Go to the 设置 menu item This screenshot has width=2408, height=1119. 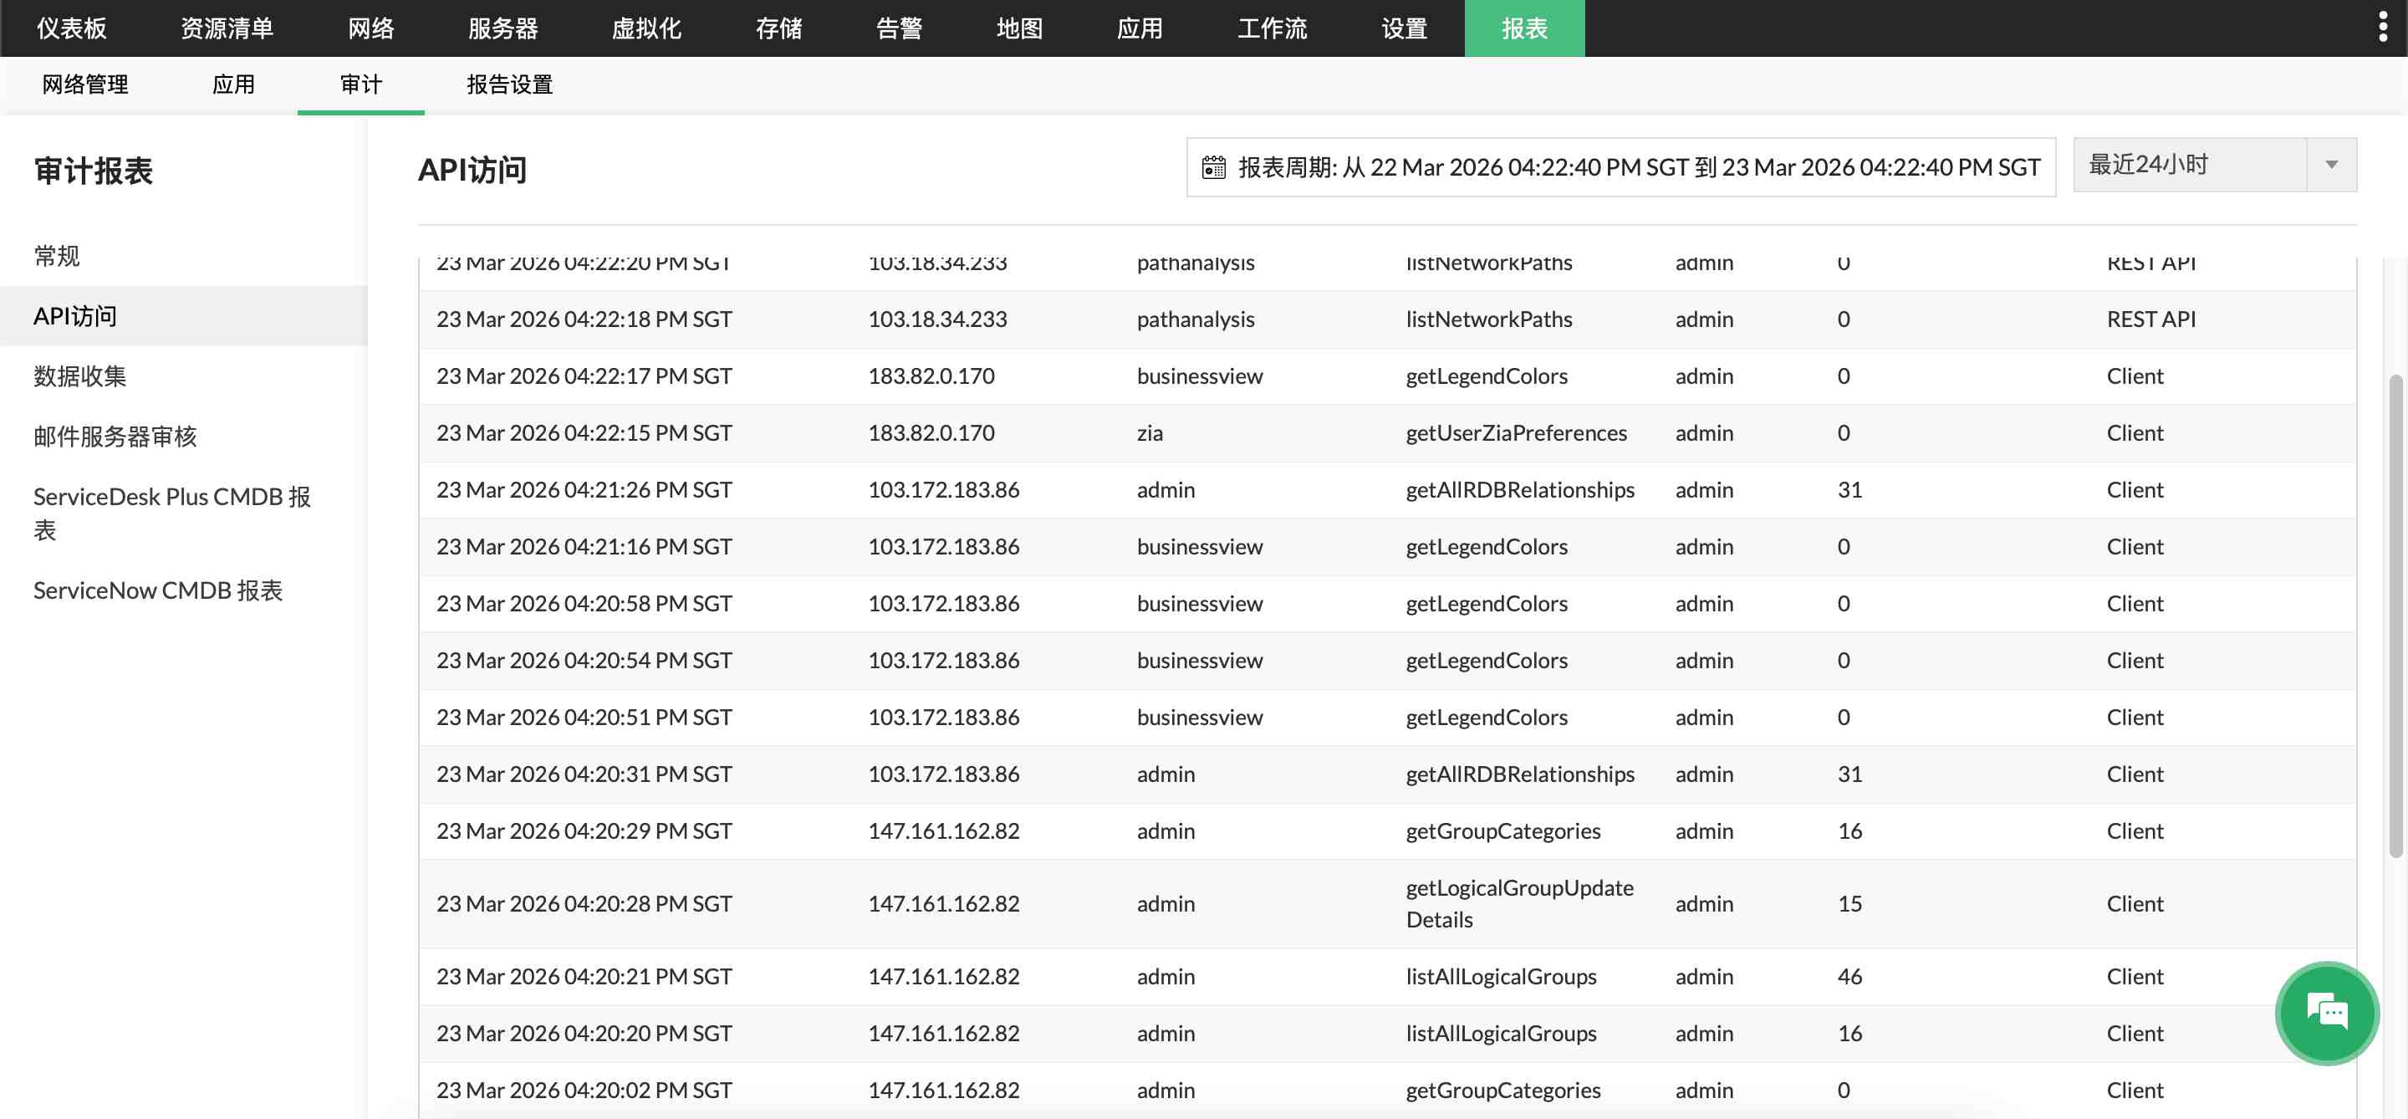[x=1404, y=28]
